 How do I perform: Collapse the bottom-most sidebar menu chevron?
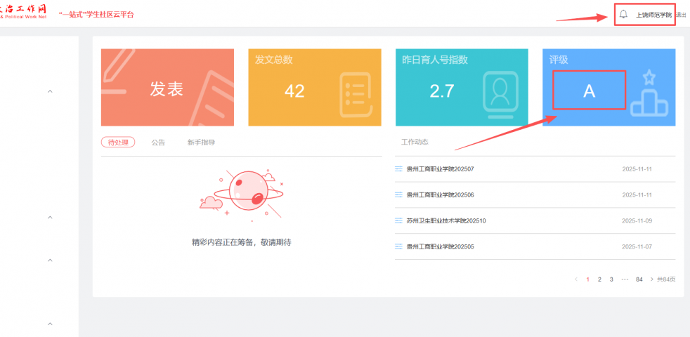point(50,324)
